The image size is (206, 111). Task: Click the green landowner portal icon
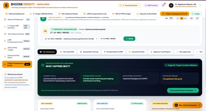(43, 19)
